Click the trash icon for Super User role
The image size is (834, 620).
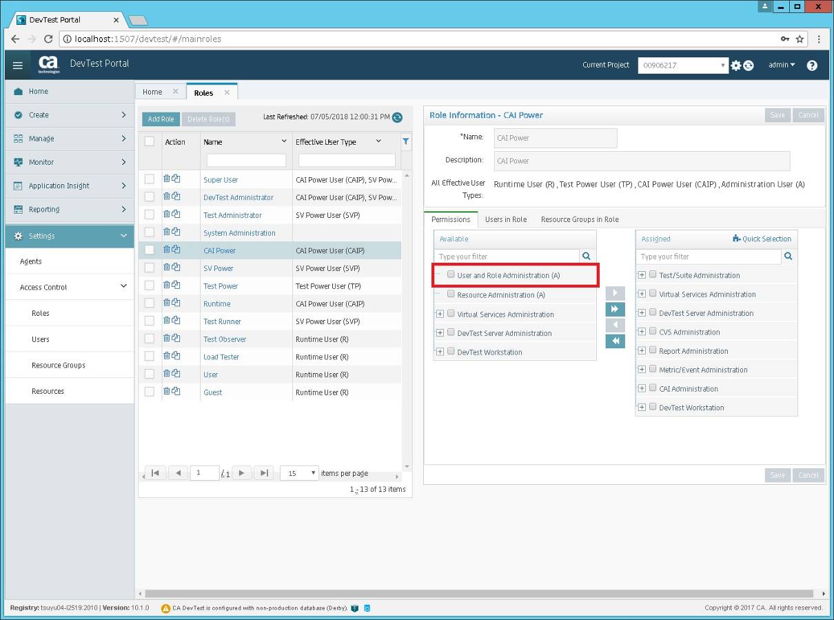coord(167,179)
